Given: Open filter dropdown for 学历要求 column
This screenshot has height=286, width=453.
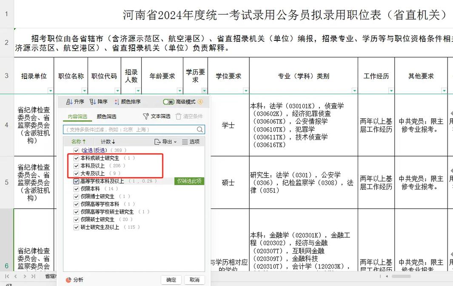Looking at the screenshot, I should click(x=204, y=91).
